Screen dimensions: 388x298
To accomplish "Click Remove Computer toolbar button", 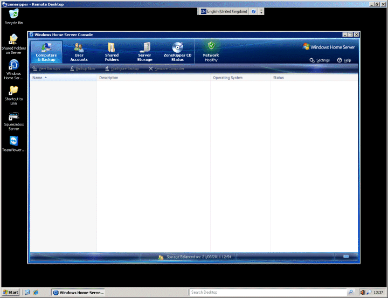I will click(167, 68).
